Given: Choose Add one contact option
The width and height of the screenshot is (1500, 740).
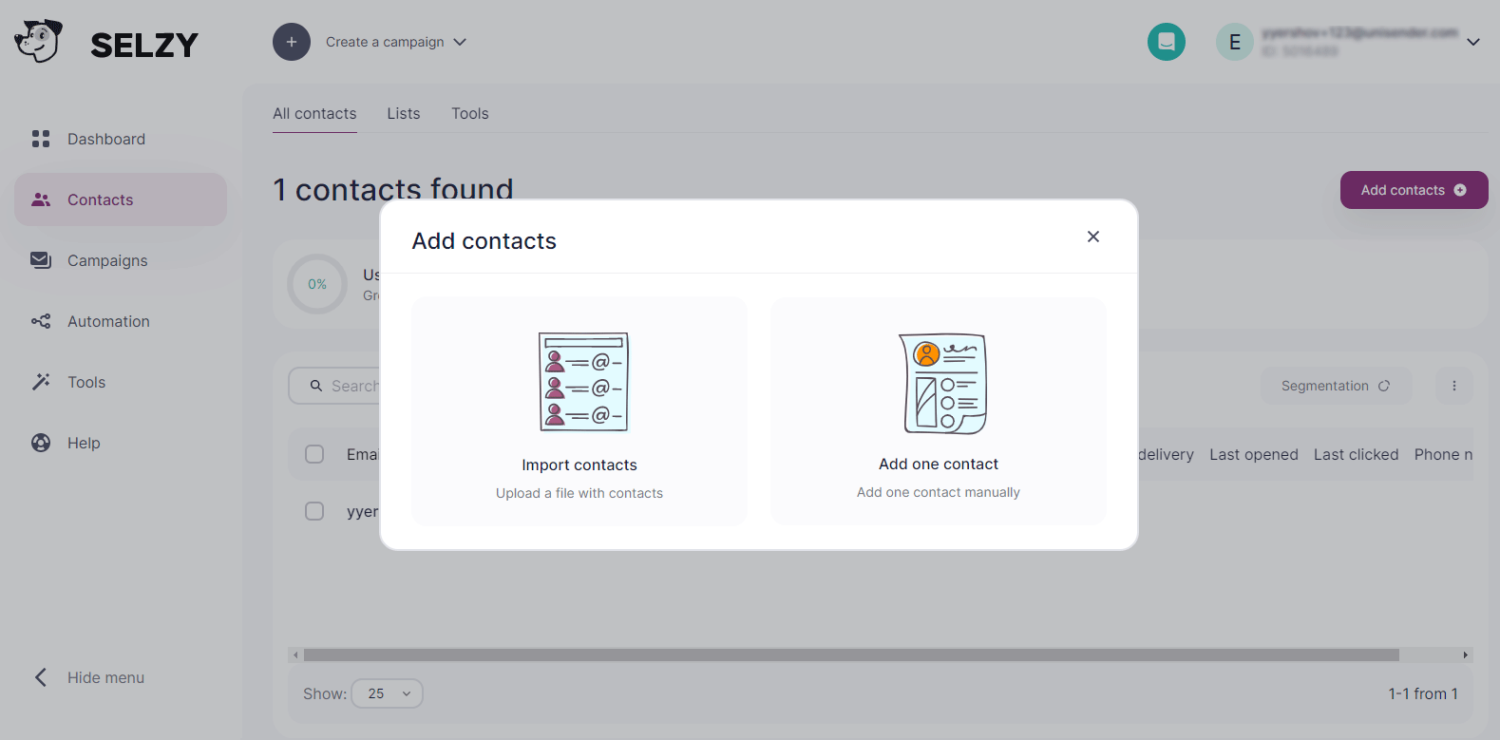Looking at the screenshot, I should 939,411.
